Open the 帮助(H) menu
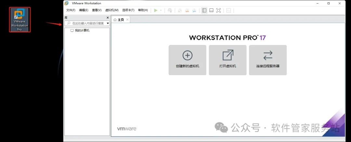Viewport: 351px width, 142px height. click(143, 10)
